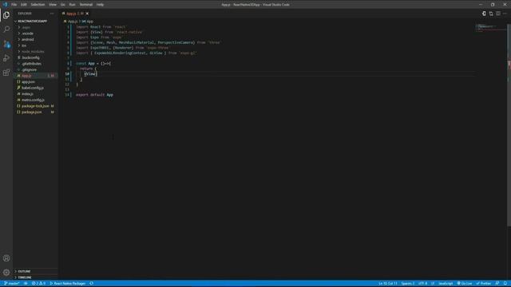The image size is (511, 287).
Task: Click the Open Changes icon in editor toolbar
Action: (491, 14)
